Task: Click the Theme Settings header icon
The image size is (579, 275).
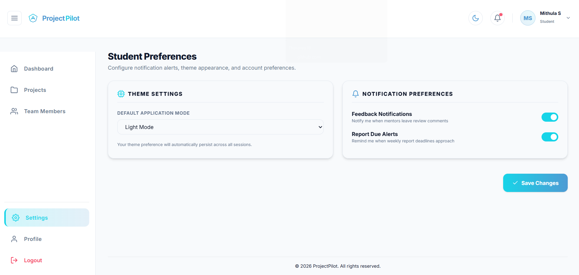Action: 121,94
